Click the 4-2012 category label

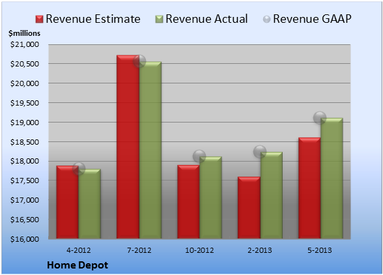coord(79,250)
